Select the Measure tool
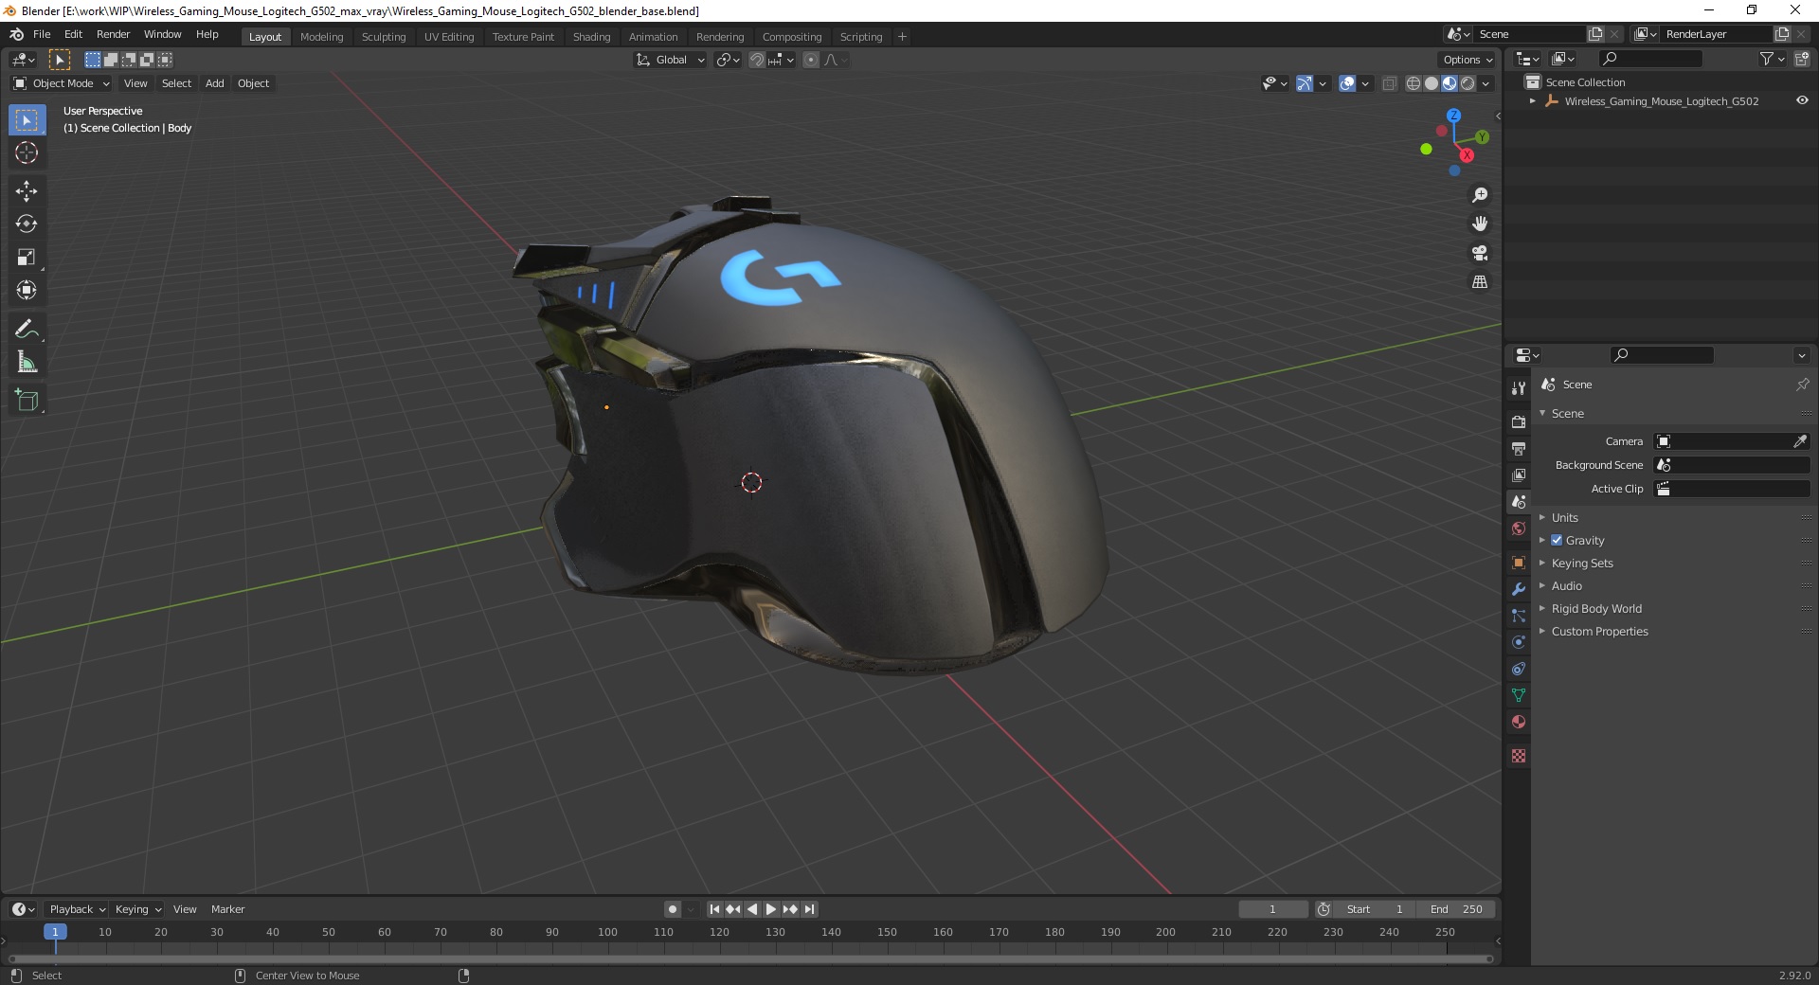Image resolution: width=1819 pixels, height=985 pixels. point(27,363)
